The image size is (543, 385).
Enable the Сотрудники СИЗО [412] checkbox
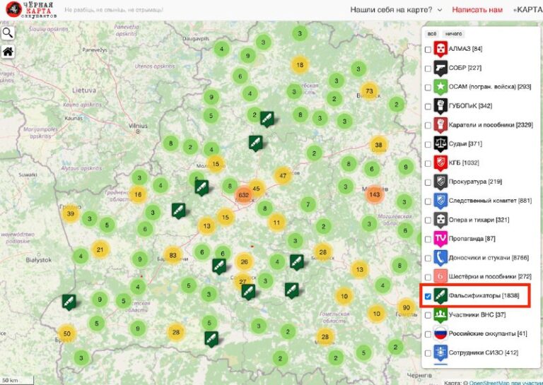428,353
